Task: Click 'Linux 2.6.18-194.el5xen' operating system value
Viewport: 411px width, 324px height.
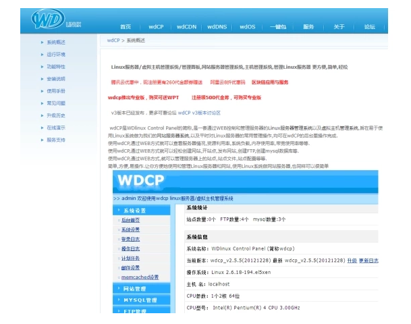Action: pyautogui.click(x=241, y=272)
